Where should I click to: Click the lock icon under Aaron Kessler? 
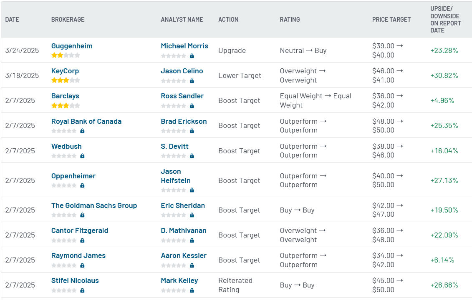[192, 265]
